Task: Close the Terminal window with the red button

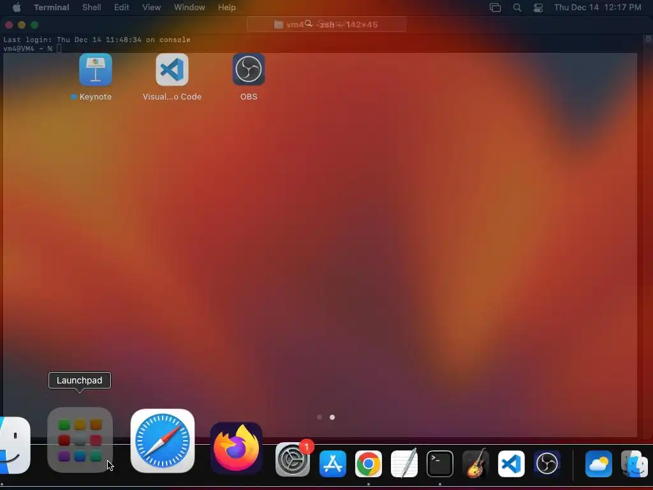Action: click(9, 25)
